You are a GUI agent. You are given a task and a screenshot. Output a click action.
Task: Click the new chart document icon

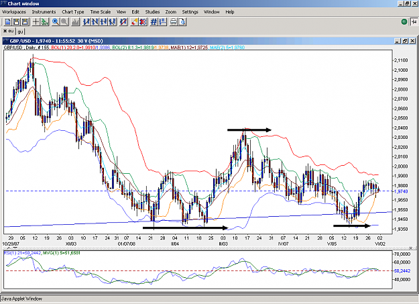point(8,21)
